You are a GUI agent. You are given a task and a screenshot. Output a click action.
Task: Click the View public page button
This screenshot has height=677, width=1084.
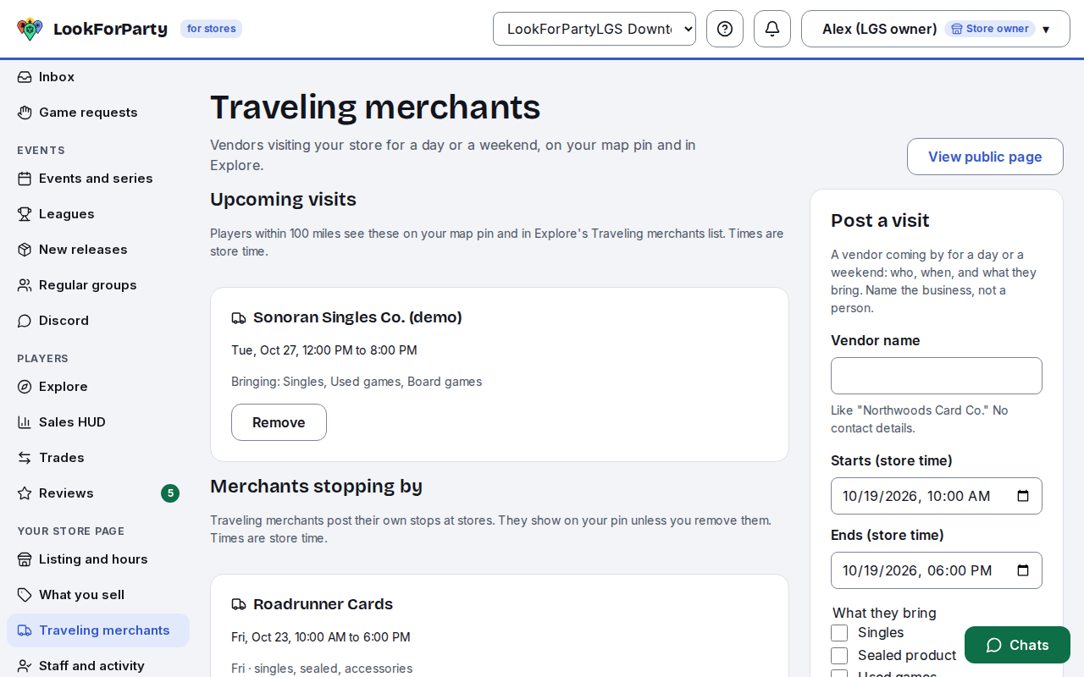point(985,157)
